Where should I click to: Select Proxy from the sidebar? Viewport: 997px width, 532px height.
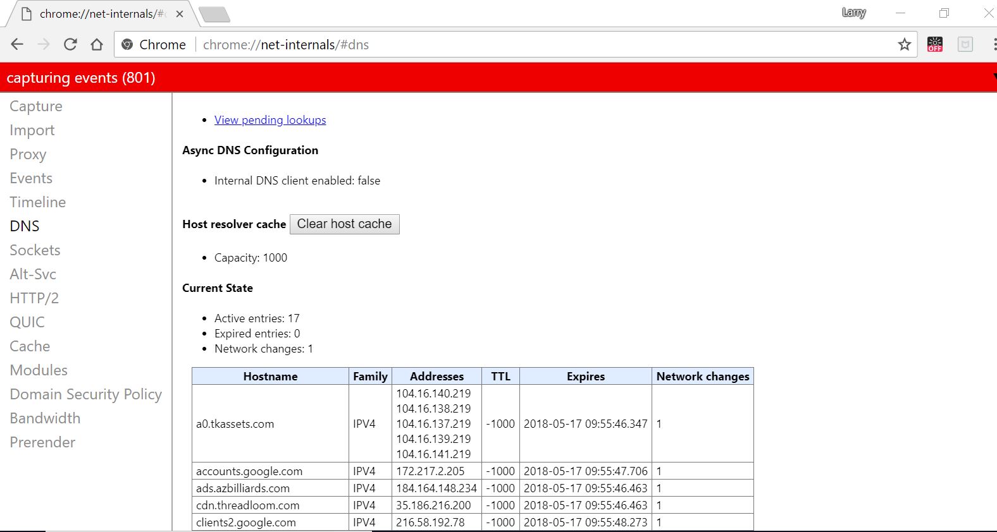coord(28,154)
